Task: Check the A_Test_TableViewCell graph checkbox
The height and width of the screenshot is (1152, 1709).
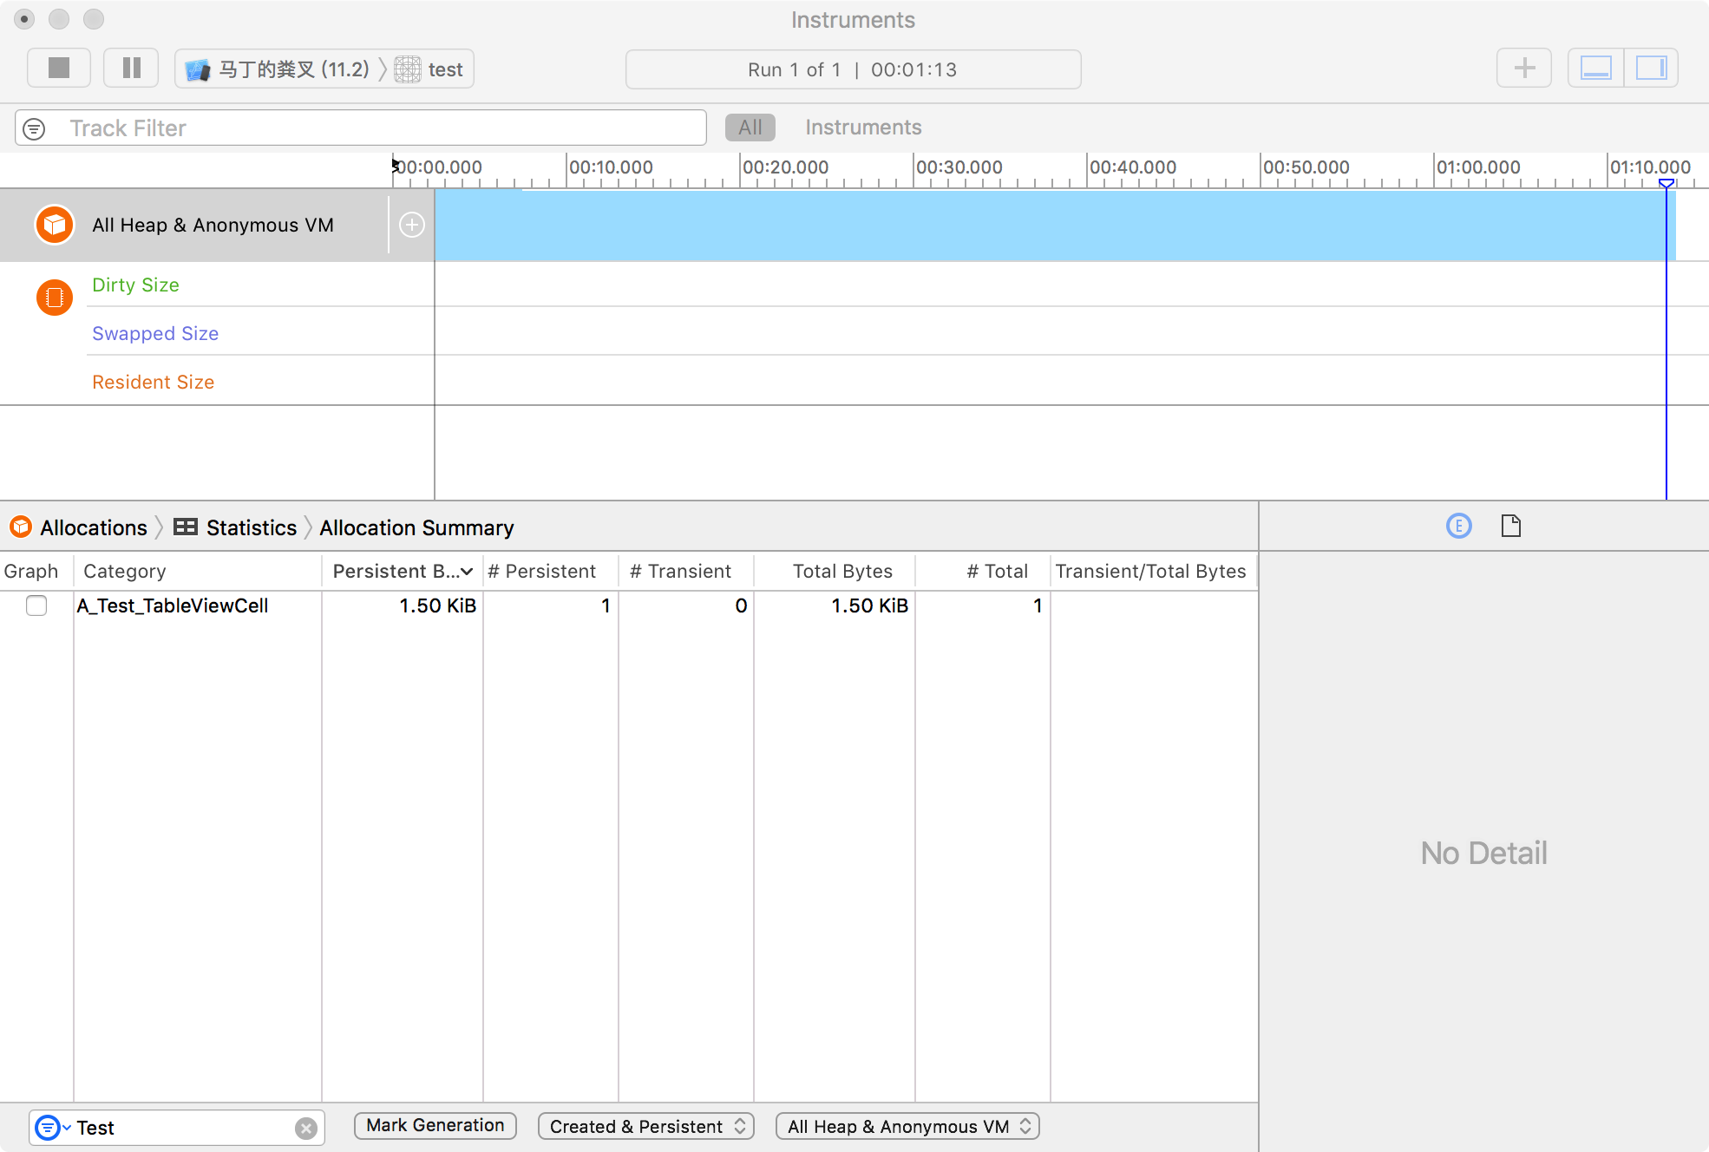Action: point(36,605)
